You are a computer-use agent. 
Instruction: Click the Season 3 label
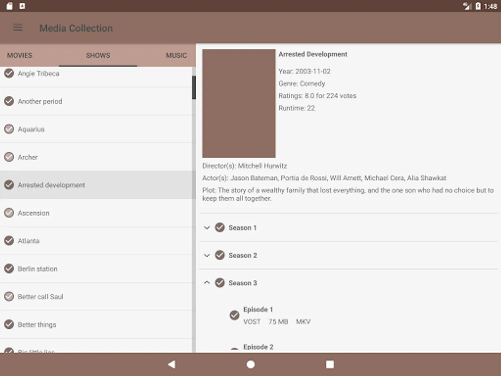click(243, 283)
